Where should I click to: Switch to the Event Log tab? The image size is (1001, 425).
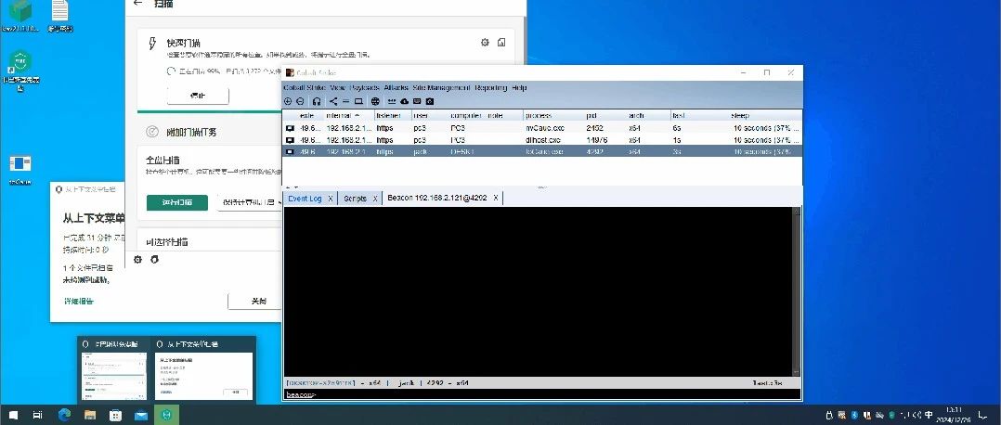coord(305,199)
